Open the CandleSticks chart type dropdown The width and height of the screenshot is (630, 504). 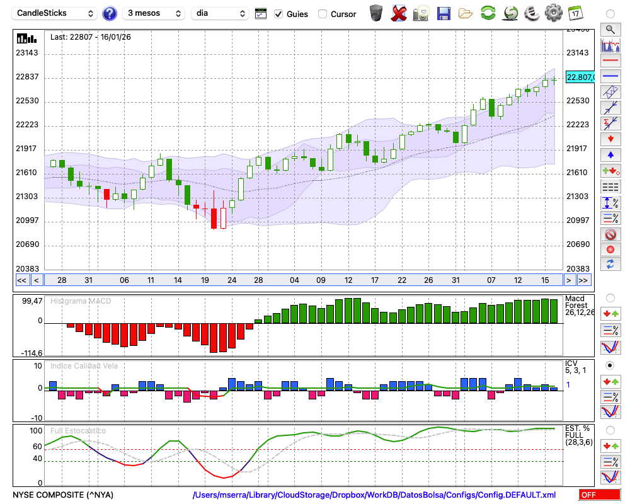tap(54, 13)
